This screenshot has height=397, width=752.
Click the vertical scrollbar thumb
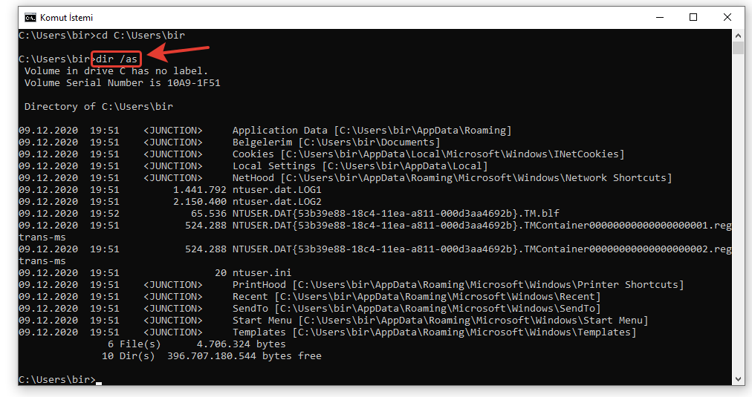pyautogui.click(x=738, y=48)
